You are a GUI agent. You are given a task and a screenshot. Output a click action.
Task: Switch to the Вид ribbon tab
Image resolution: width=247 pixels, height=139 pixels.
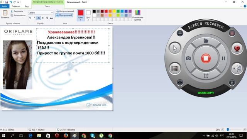[27, 6]
